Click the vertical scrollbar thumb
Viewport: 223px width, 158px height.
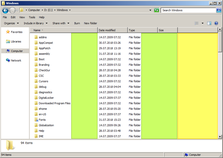(220, 42)
